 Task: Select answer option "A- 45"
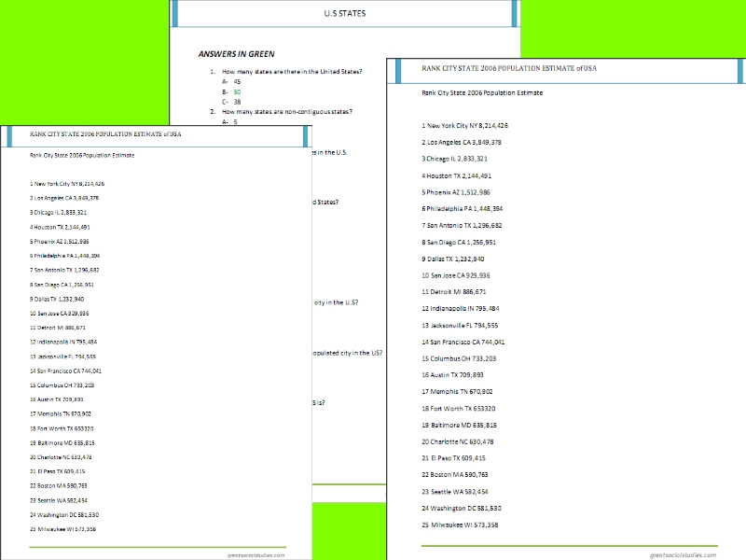(x=231, y=82)
